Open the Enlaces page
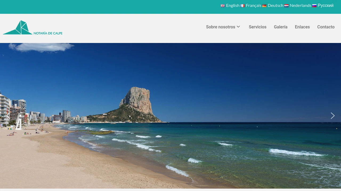This screenshot has height=191, width=341. [x=302, y=27]
